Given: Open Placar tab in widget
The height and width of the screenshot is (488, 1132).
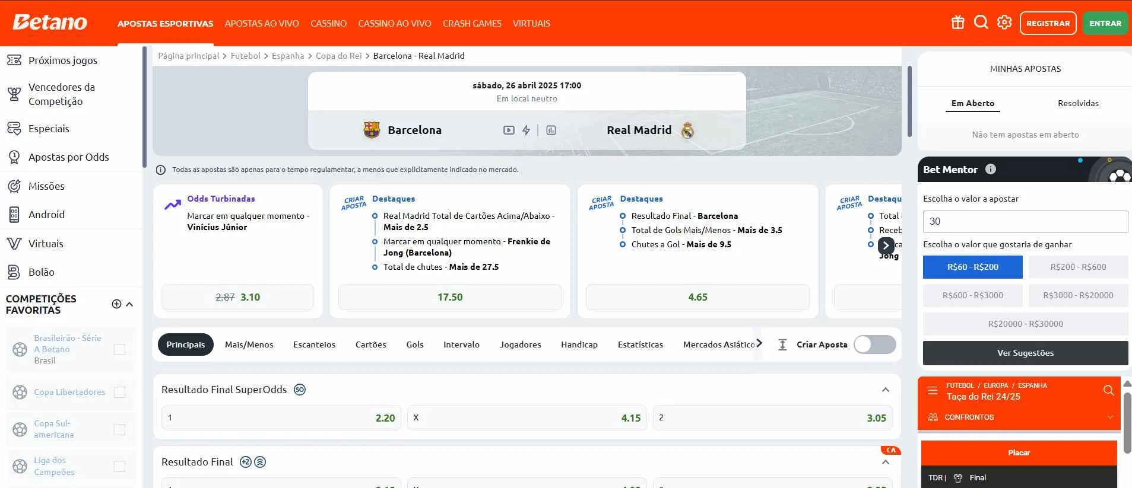Looking at the screenshot, I should click(1019, 453).
